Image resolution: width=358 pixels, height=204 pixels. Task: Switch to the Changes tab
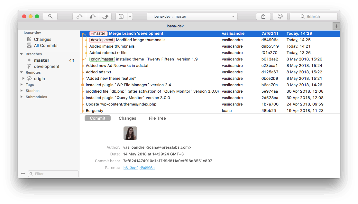(127, 118)
